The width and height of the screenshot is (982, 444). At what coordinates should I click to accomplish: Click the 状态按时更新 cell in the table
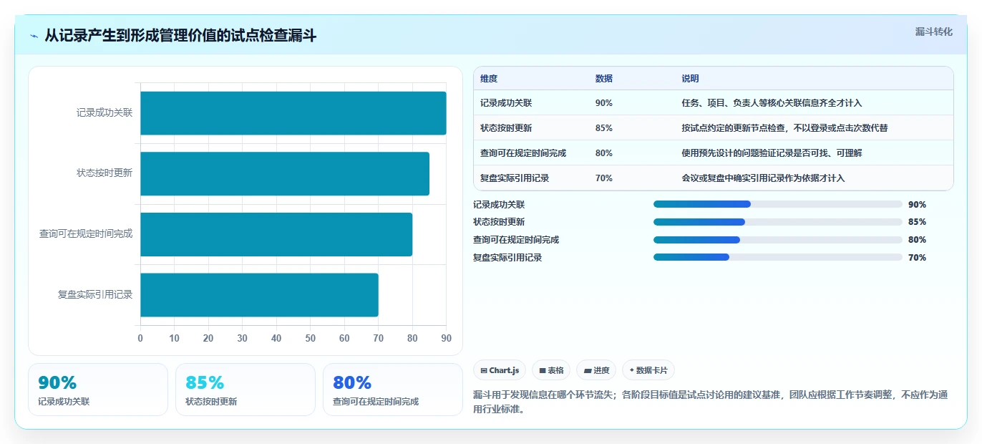tap(506, 128)
